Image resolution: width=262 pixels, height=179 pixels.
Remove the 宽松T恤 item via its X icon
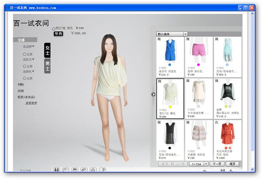[54, 29]
